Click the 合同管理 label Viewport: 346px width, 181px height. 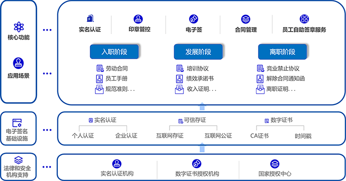tap(246, 30)
